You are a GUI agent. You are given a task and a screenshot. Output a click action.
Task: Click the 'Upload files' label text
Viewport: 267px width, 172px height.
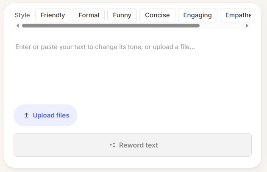pos(51,115)
